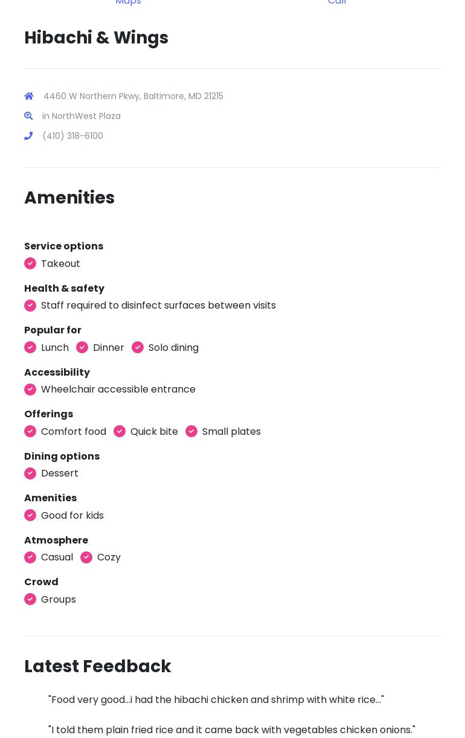Click the checkmark icon beside Good for kids
Screen dimensions: 465x738
tap(30, 515)
